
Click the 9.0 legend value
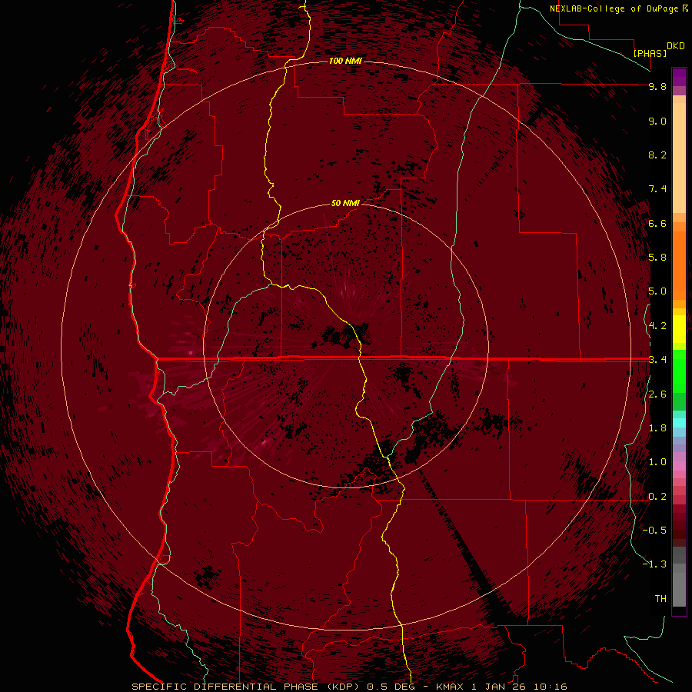(x=657, y=121)
